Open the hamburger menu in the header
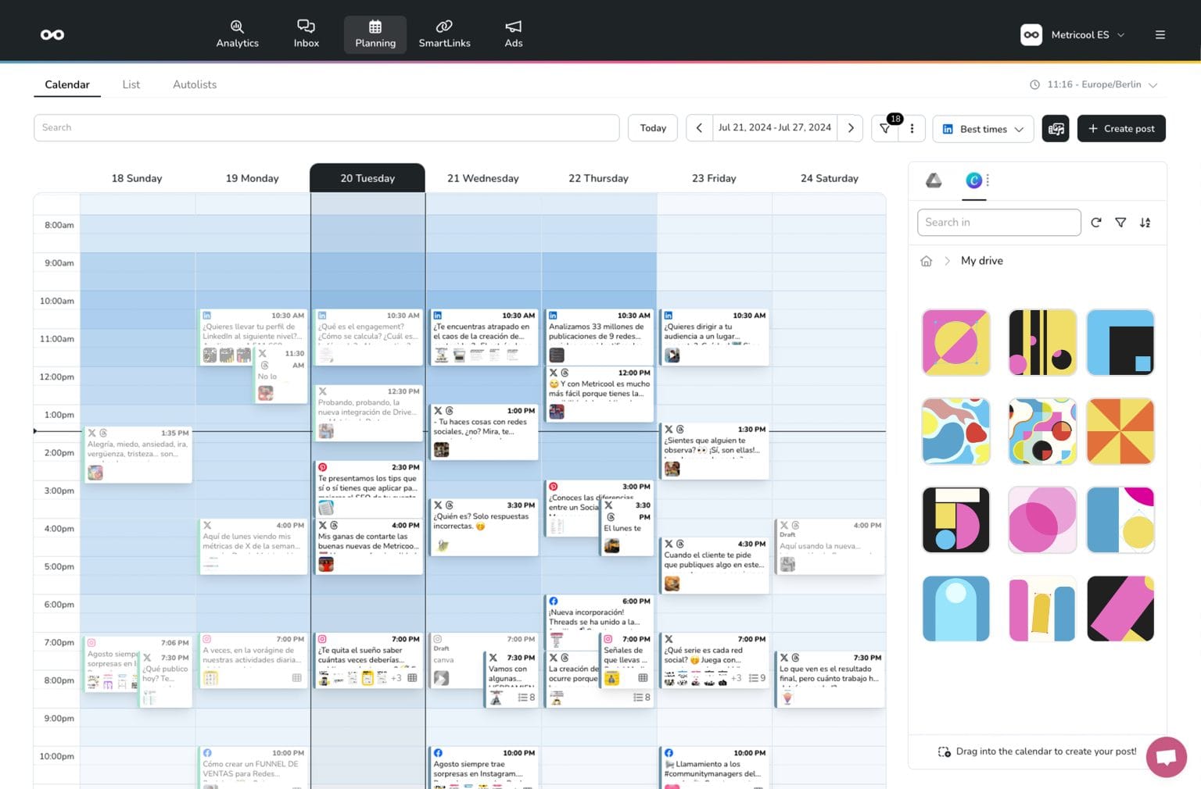Image resolution: width=1201 pixels, height=789 pixels. 1160,34
